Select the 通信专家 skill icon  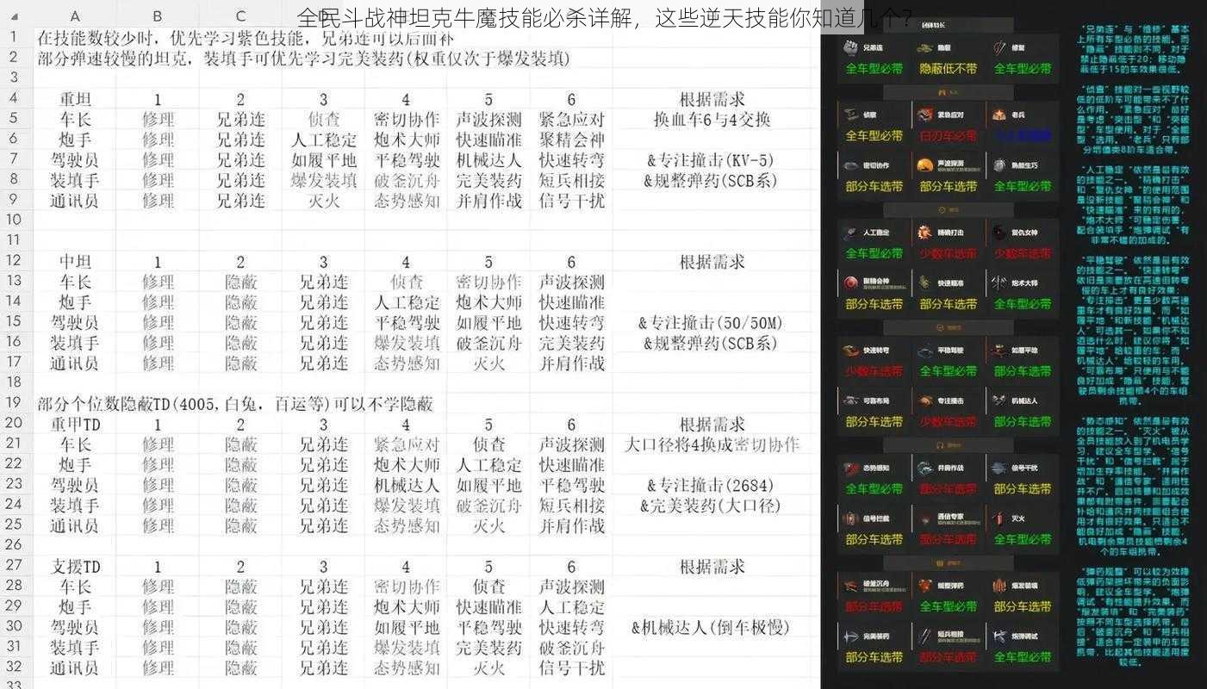[924, 519]
